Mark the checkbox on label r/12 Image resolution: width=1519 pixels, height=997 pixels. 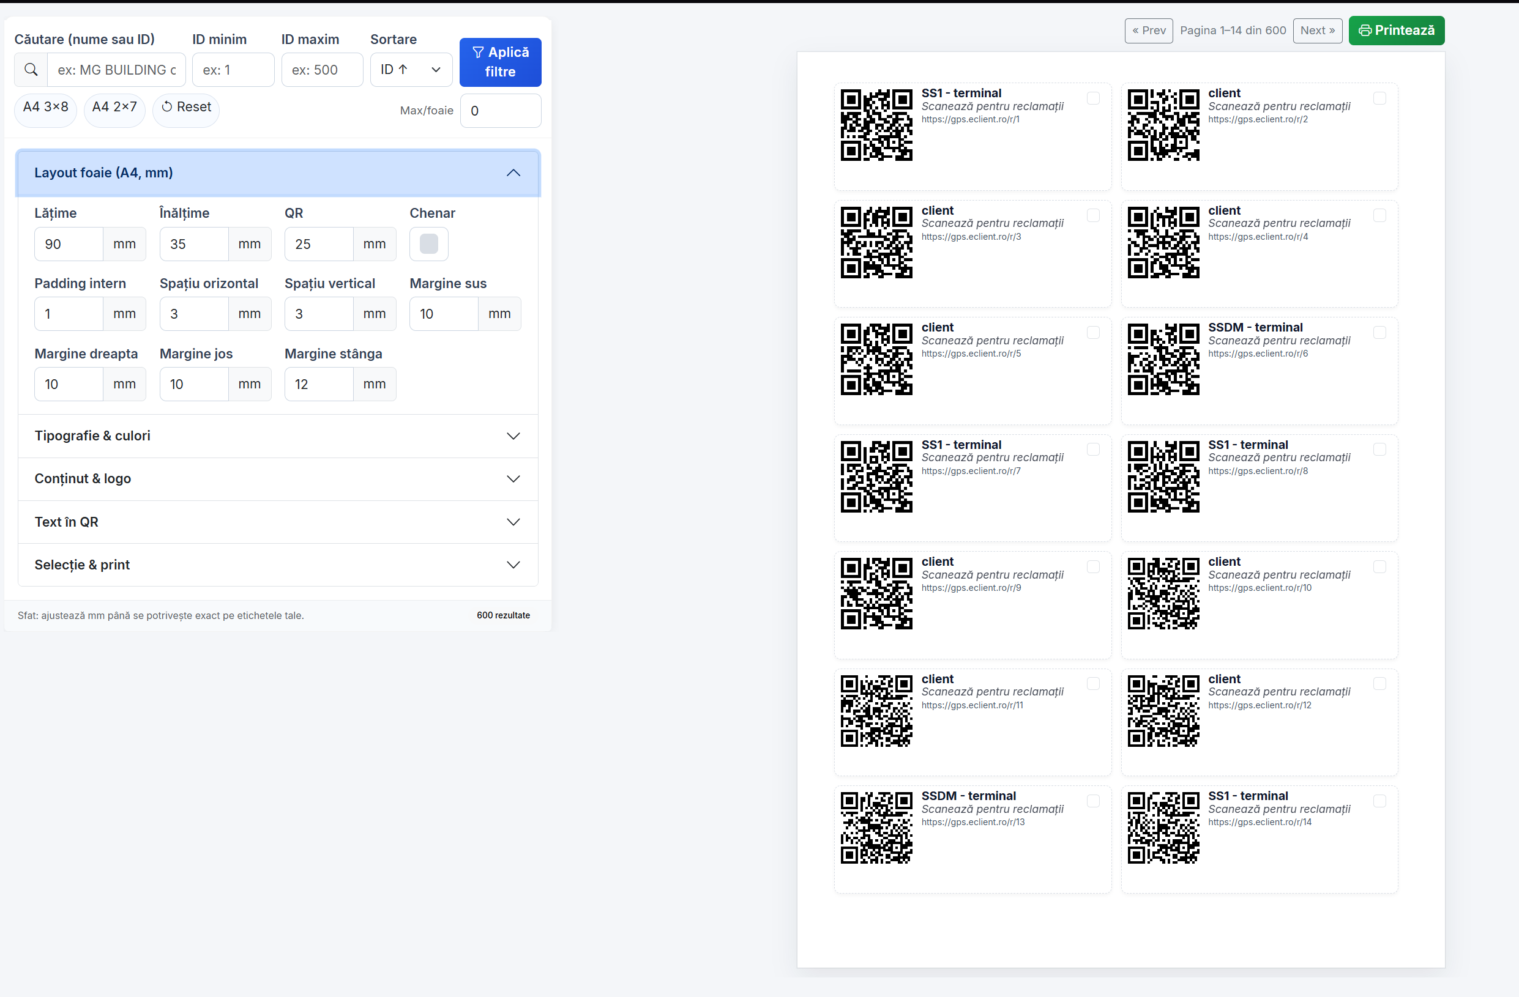point(1380,684)
